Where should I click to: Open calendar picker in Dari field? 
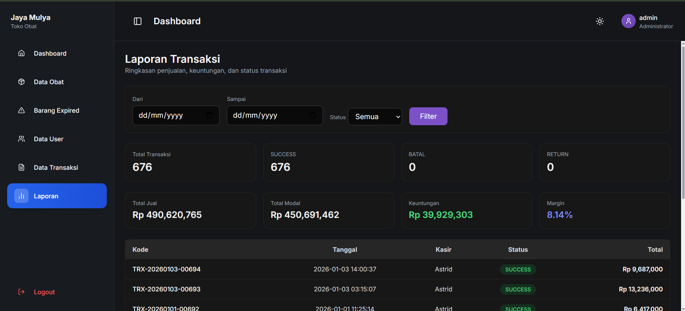click(x=210, y=115)
